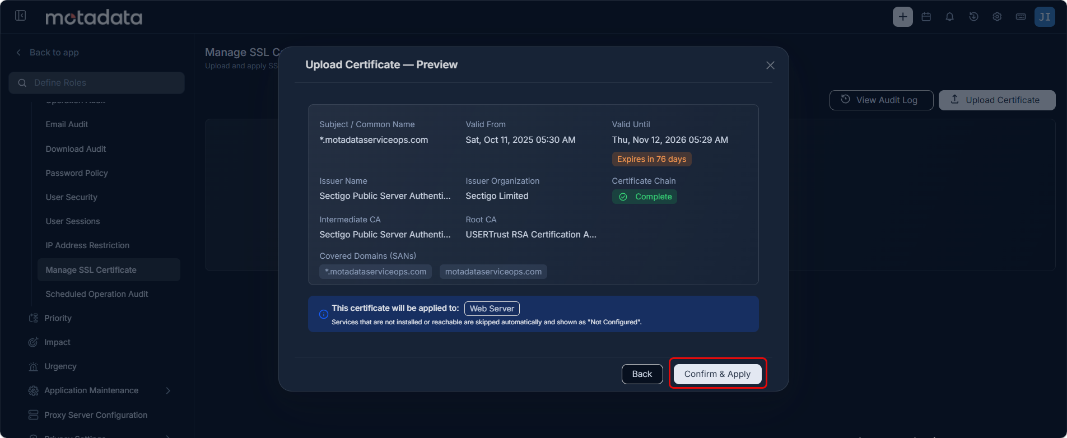
Task: Open Download Audit menu item
Action: (x=76, y=149)
